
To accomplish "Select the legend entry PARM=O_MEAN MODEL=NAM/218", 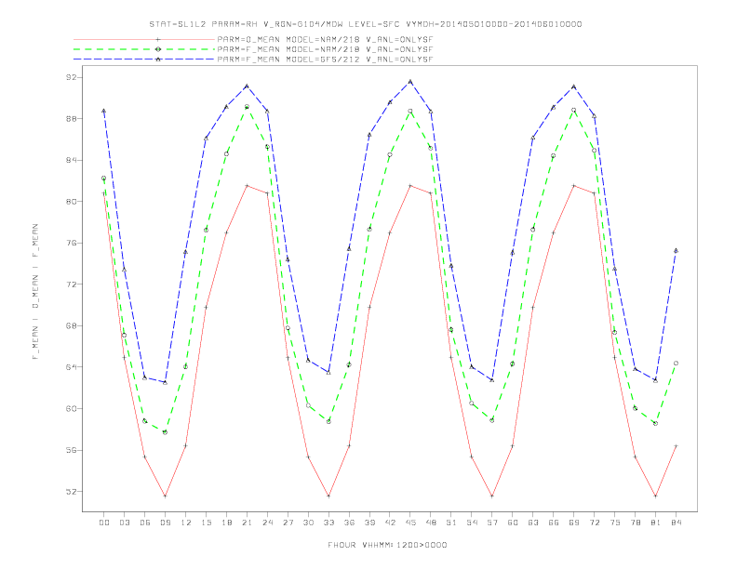I will click(325, 40).
